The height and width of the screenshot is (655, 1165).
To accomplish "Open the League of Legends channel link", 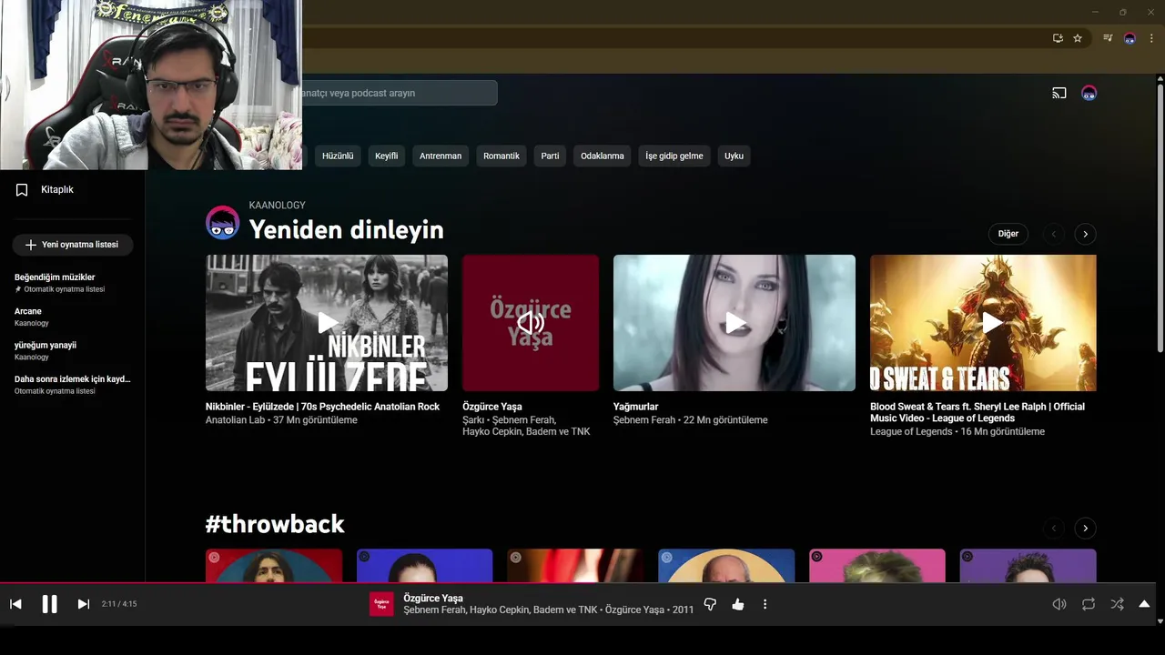I will (910, 431).
